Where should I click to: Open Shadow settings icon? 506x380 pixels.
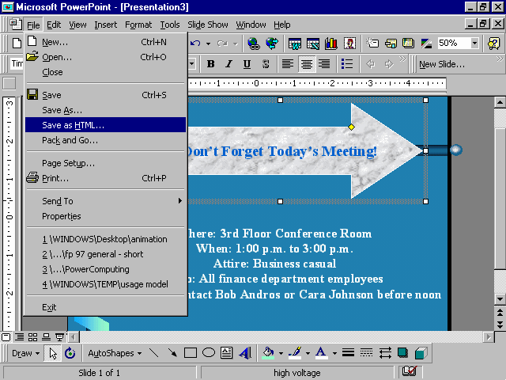pyautogui.click(x=402, y=353)
